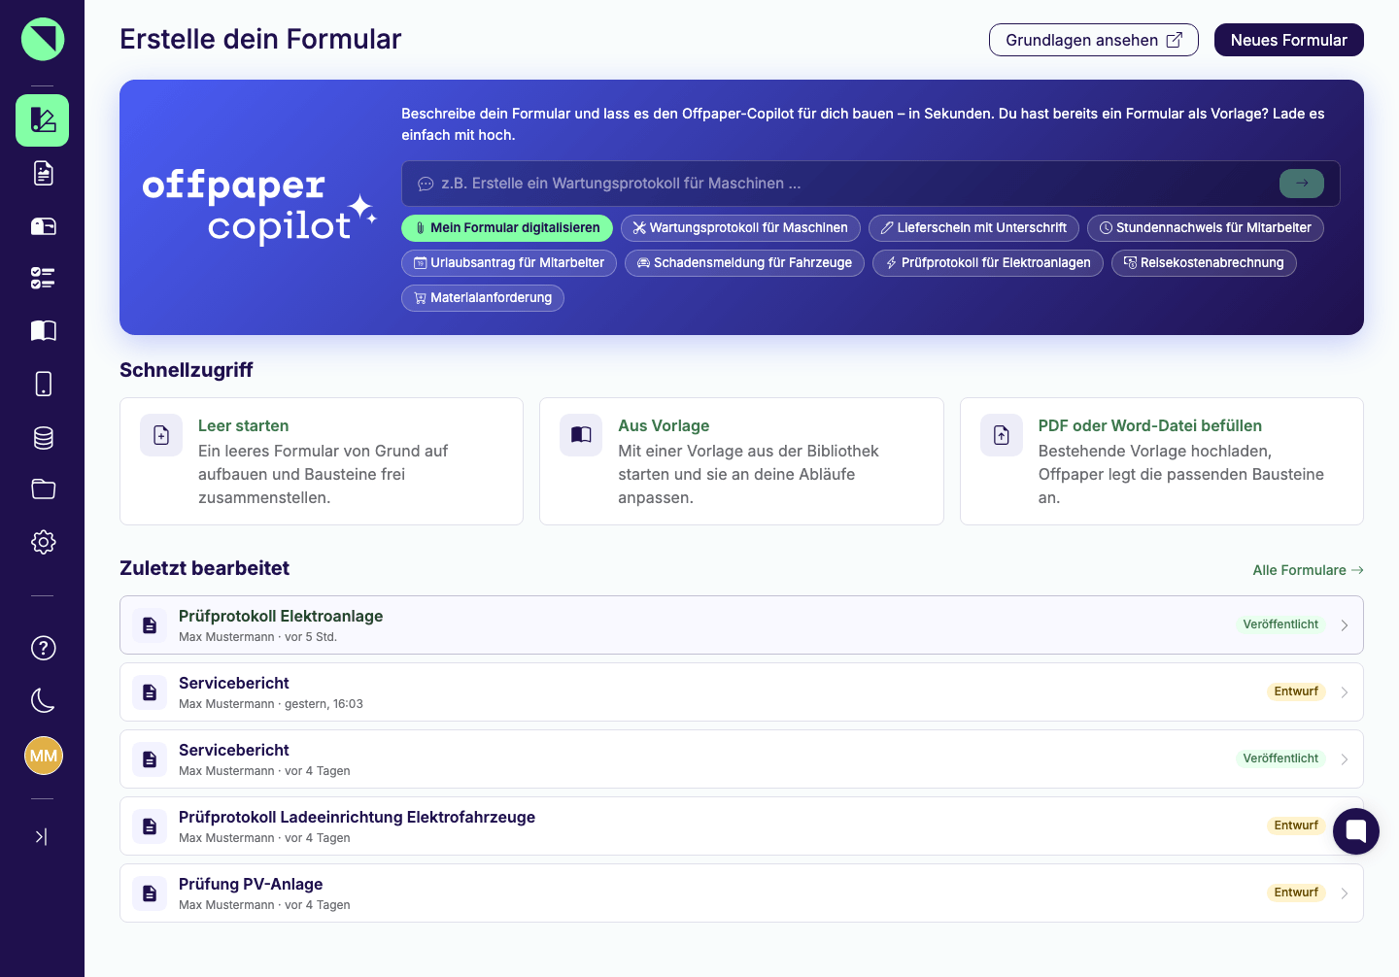Open the Prüfprotokoll Elektroanlage form row
This screenshot has height=977, width=1399.
point(741,625)
